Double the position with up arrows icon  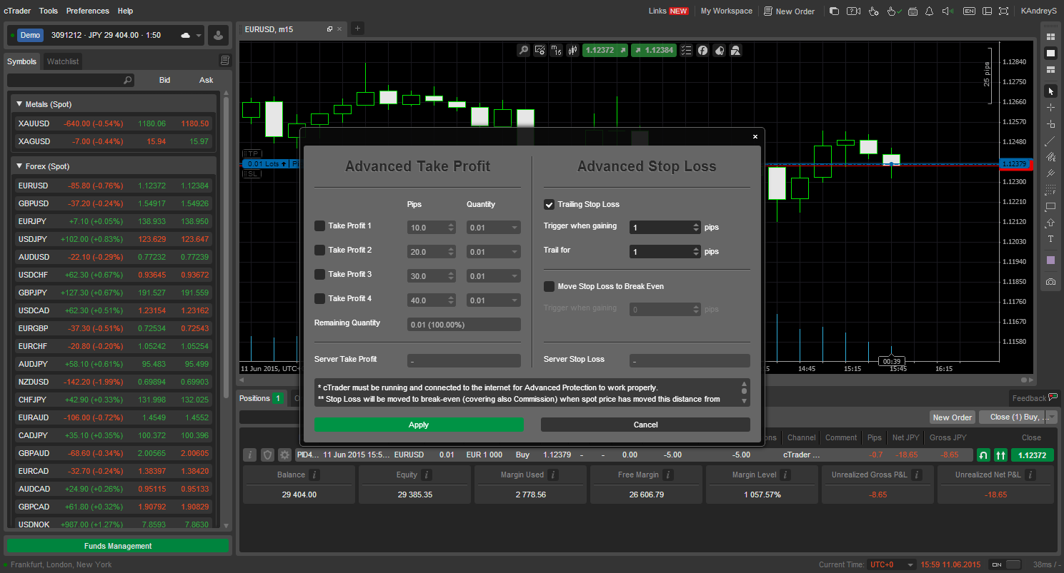(1000, 455)
